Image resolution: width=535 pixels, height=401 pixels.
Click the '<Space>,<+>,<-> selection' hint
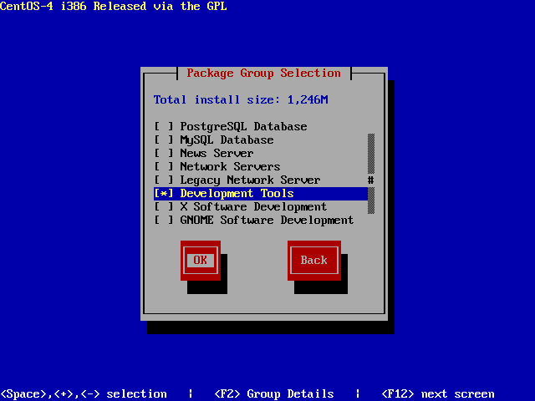(x=84, y=393)
